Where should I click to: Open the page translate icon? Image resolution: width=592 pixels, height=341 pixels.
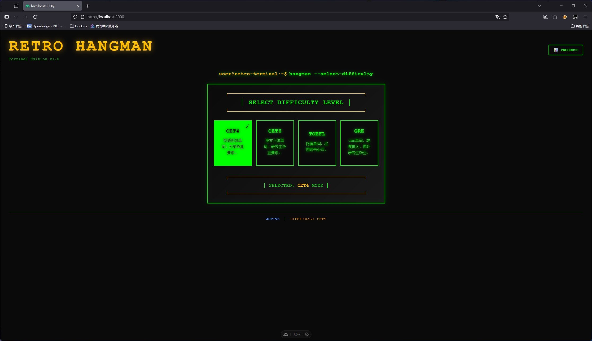(497, 17)
